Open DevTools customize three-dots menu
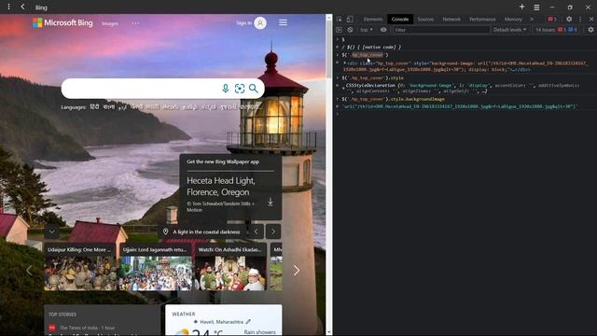597x336 pixels. tap(580, 19)
